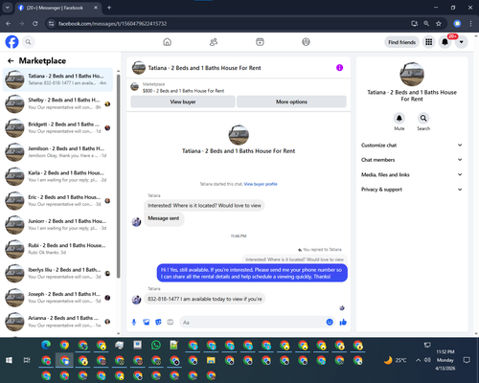Viewport: 479px width, 383px height.
Task: Open the File Explorer folder taskbar icon
Action: coord(211,360)
